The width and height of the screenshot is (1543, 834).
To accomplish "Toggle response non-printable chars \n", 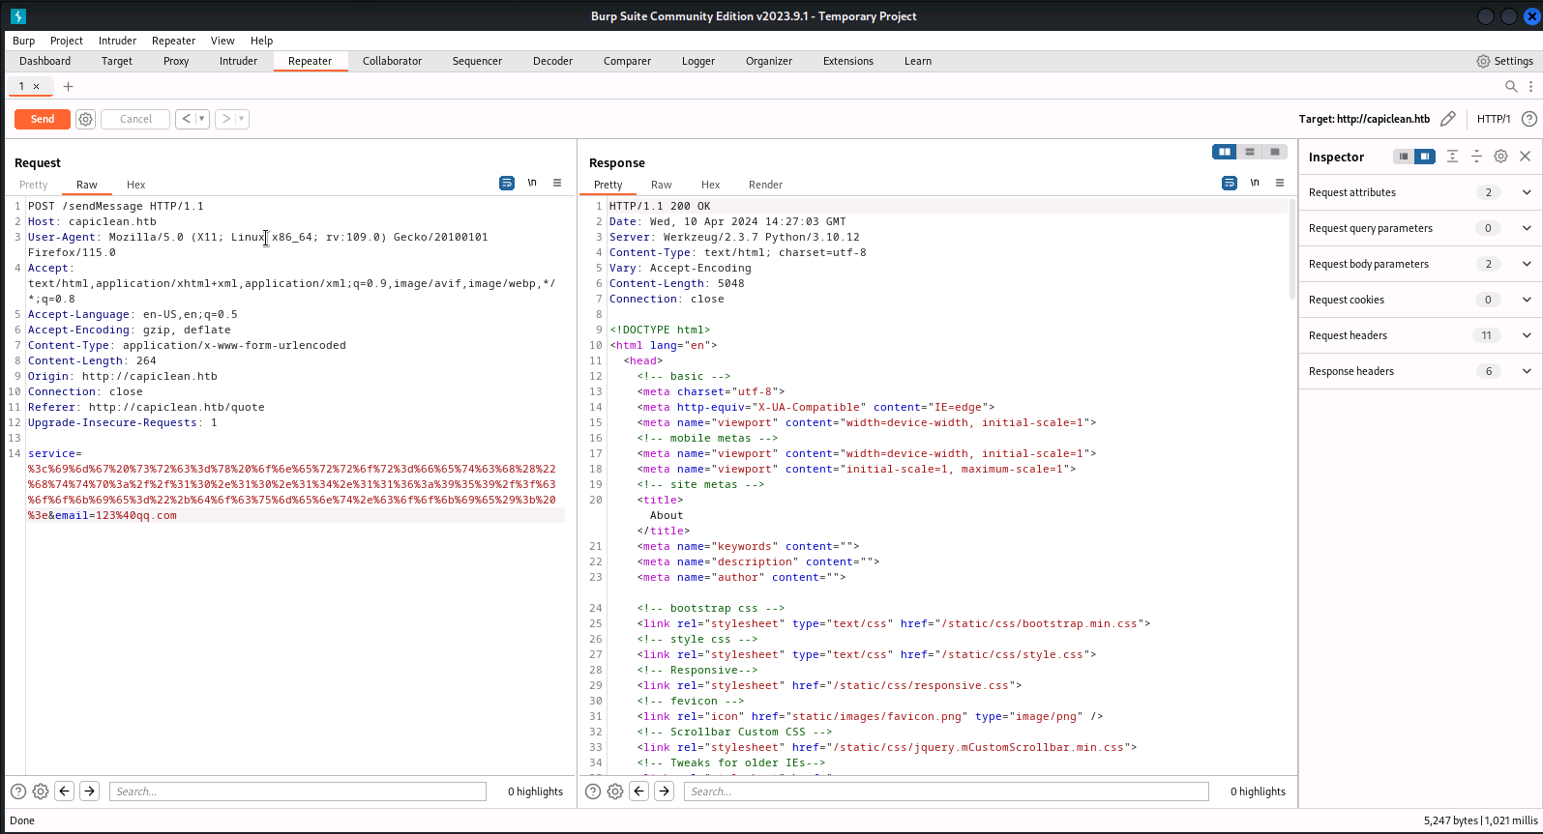I will tap(1255, 183).
